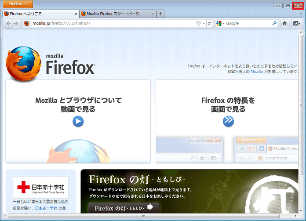Open the orange Firefox menu button
Viewport: 306px width, 221px height.
click(x=18, y=4)
